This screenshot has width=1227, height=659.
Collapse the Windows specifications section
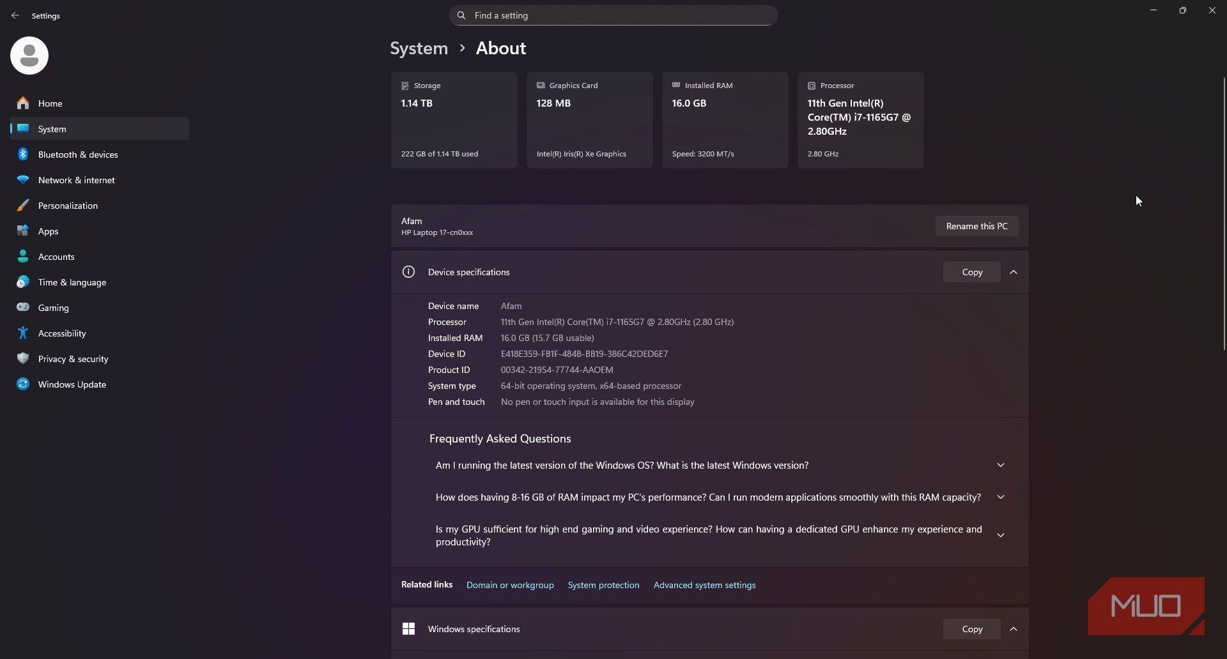click(1014, 629)
